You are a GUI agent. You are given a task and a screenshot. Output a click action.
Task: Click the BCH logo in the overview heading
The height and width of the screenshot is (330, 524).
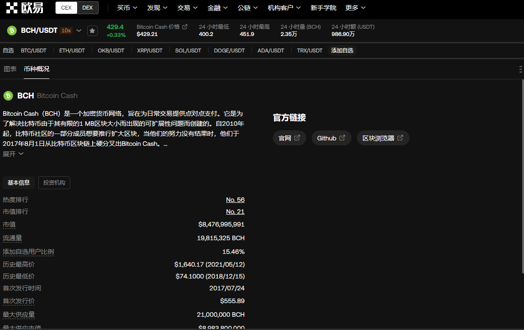click(x=8, y=96)
